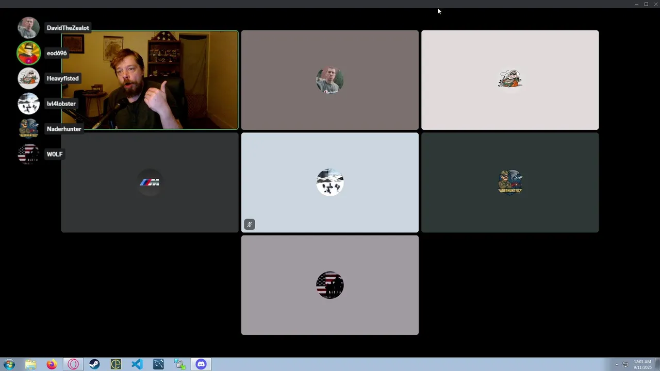
Task: Open the clock showing 12:01 AM
Action: tap(642, 364)
